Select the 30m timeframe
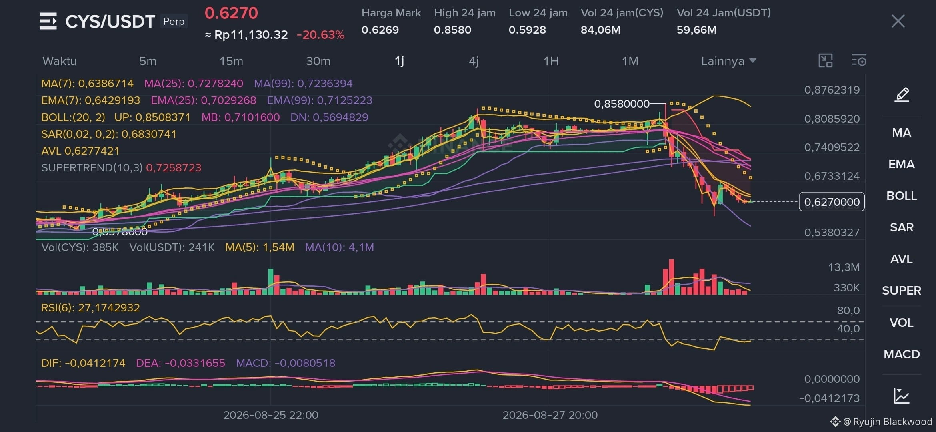 click(x=318, y=61)
